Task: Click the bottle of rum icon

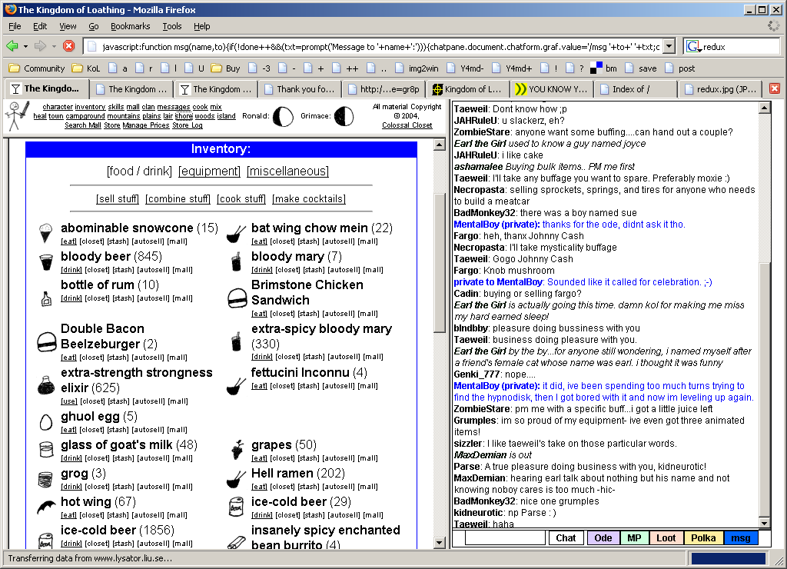Action: pyautogui.click(x=45, y=298)
